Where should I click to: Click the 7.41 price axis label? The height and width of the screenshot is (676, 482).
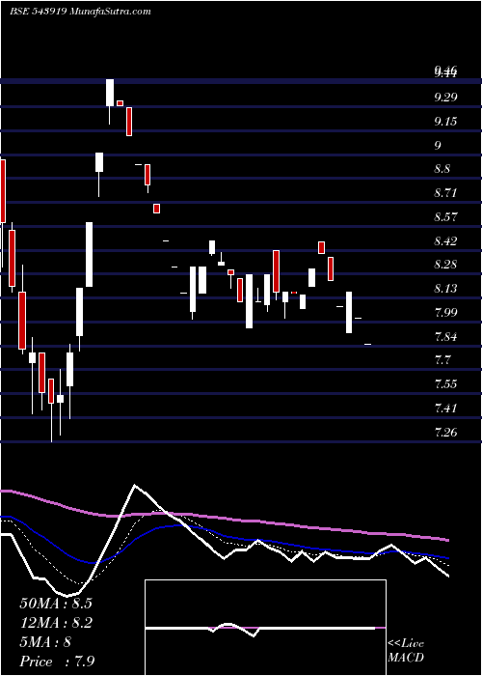tap(445, 408)
